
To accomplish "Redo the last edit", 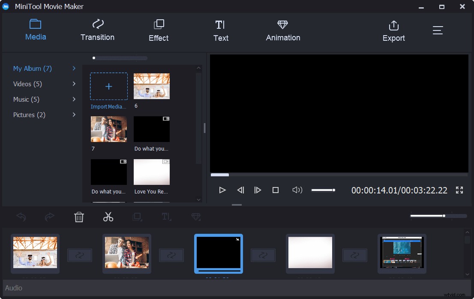I will click(x=50, y=217).
